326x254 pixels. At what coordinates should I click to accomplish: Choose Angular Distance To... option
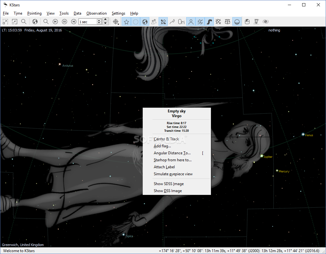177,153
